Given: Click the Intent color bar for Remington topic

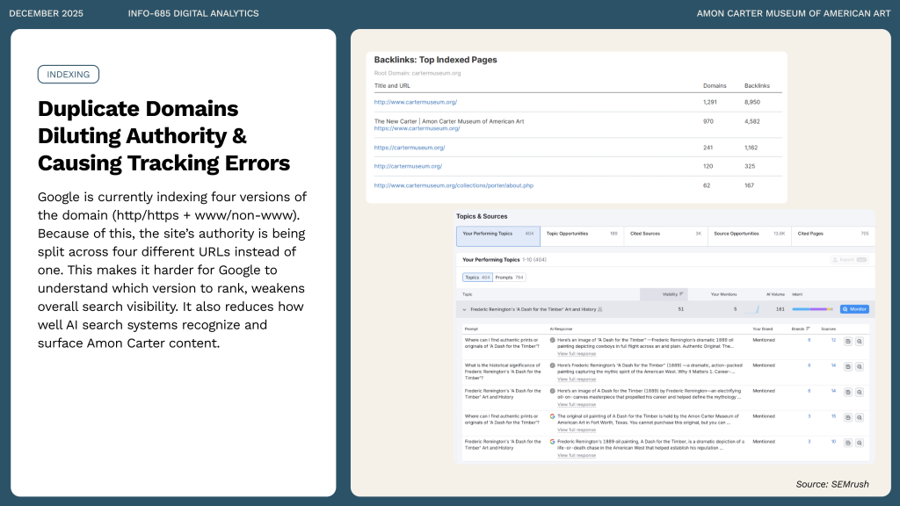Looking at the screenshot, I should pos(812,309).
